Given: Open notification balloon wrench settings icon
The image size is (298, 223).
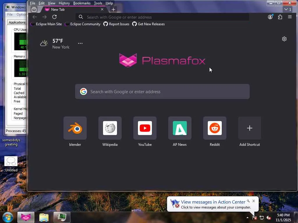Looking at the screenshot, I should pyautogui.click(x=248, y=201).
